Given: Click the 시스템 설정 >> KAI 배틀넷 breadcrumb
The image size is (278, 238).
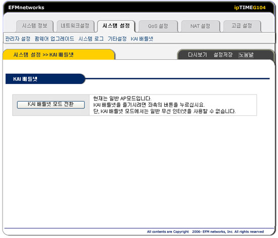Looking at the screenshot, I should point(43,55).
